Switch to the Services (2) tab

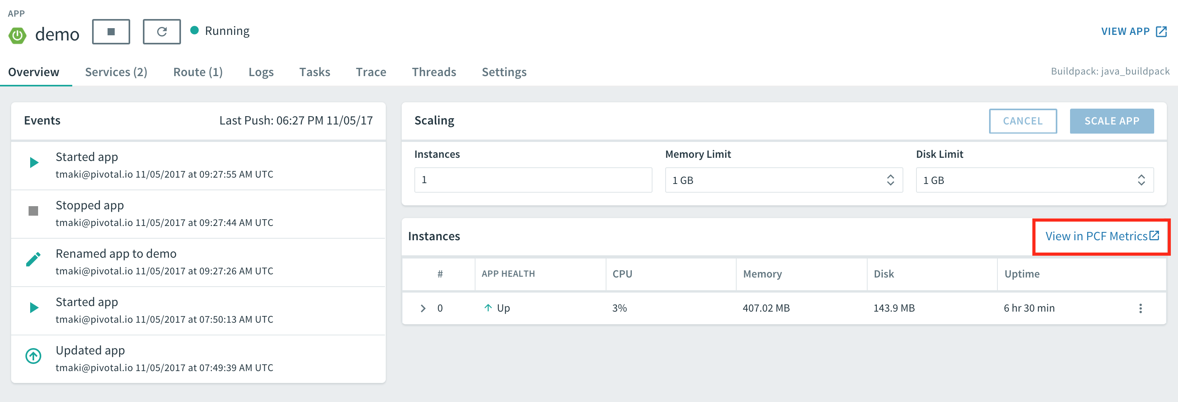pyautogui.click(x=116, y=72)
